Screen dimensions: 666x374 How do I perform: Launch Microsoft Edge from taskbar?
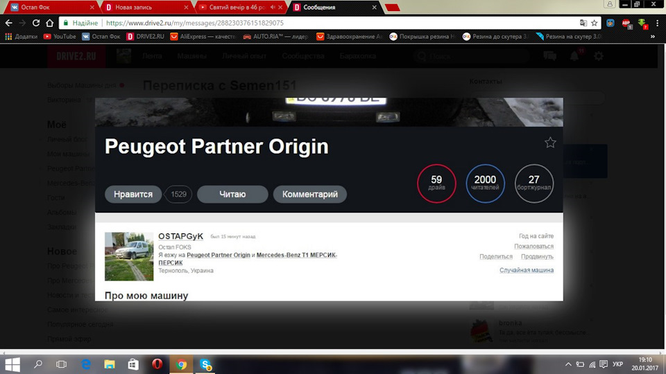click(86, 364)
